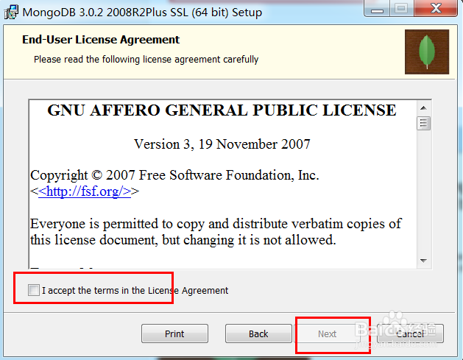Viewport: 463px width, 360px height.
Task: Go Back to the previous setup step
Action: pyautogui.click(x=258, y=333)
